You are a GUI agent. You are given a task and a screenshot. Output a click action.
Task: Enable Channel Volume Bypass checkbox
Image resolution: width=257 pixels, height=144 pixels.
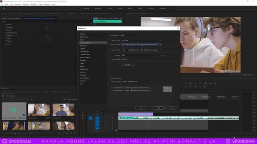click(47, 36)
